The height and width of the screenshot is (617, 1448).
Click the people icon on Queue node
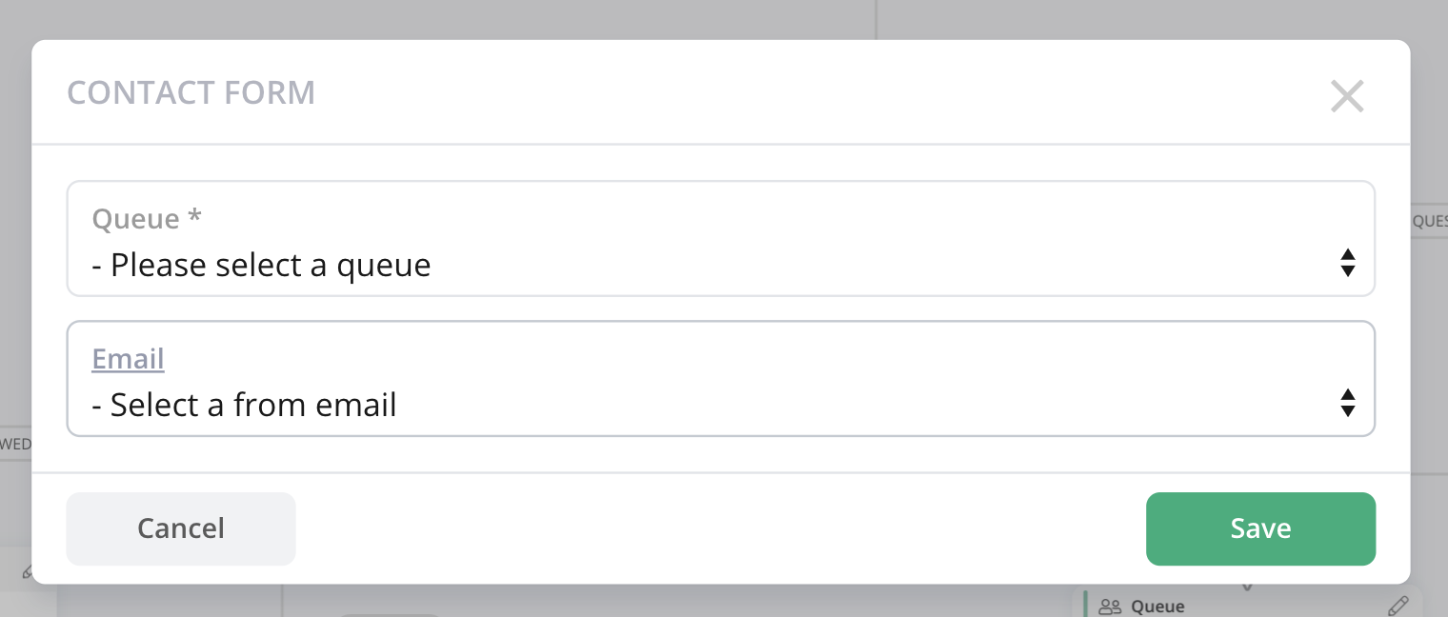[1110, 607]
